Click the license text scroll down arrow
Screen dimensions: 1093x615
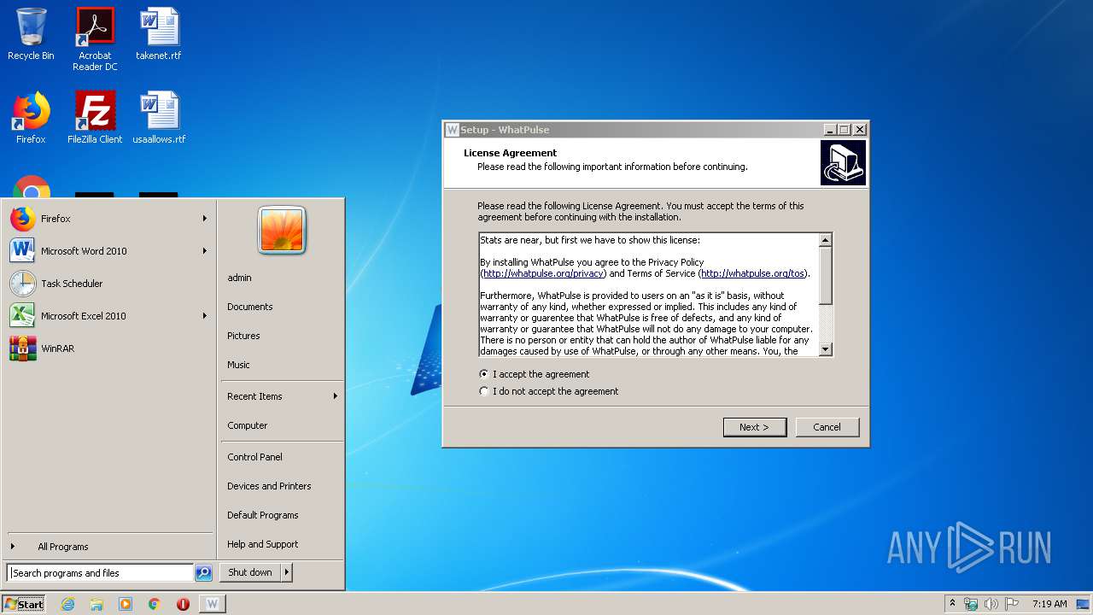[826, 349]
